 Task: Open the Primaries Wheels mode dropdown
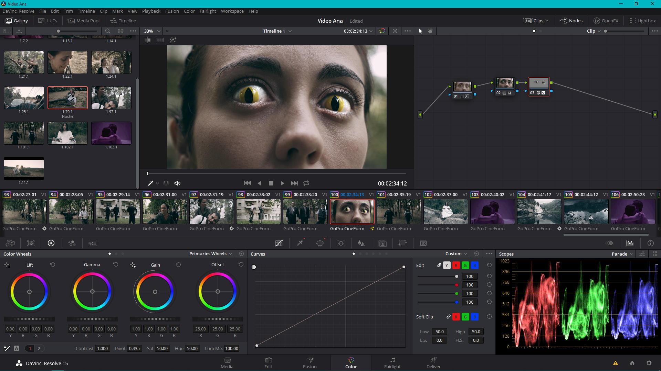coord(211,254)
